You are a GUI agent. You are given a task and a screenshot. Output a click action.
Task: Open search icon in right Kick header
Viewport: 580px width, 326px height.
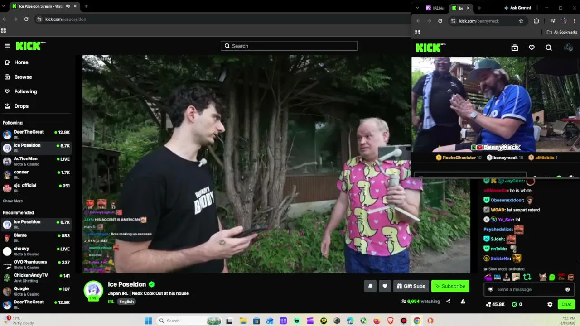point(549,48)
